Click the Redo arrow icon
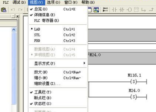156x112 pixels. (x=20, y=10)
